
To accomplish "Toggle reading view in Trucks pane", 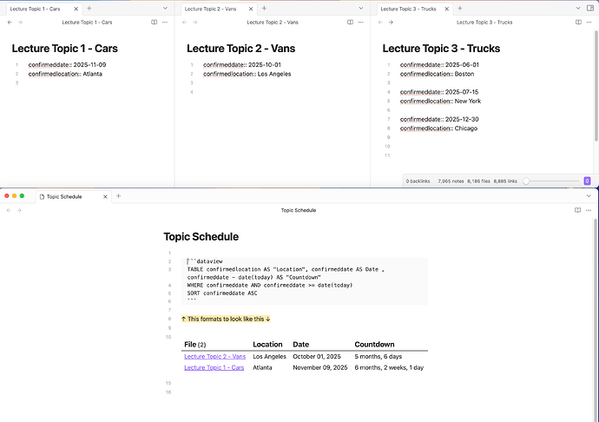I will coord(578,23).
